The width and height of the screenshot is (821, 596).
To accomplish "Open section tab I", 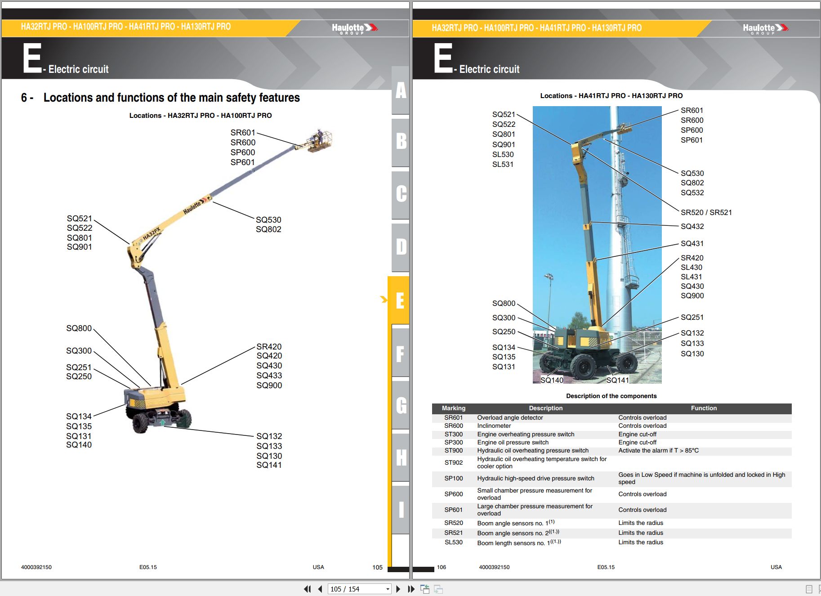I will 401,510.
